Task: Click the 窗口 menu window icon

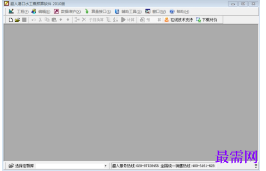Action: pyautogui.click(x=148, y=11)
